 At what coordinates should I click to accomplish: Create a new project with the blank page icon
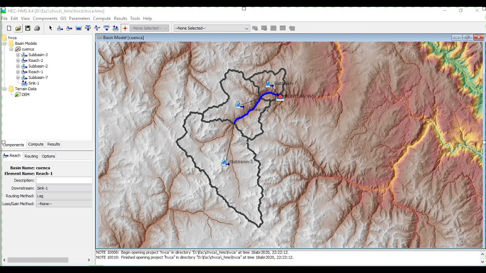9,28
